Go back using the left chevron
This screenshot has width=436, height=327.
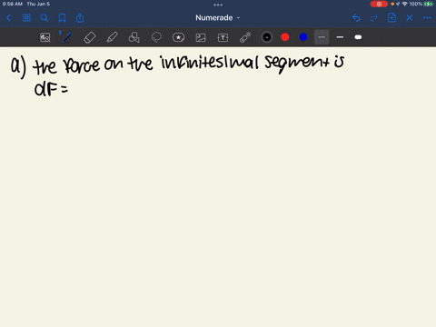click(9, 18)
